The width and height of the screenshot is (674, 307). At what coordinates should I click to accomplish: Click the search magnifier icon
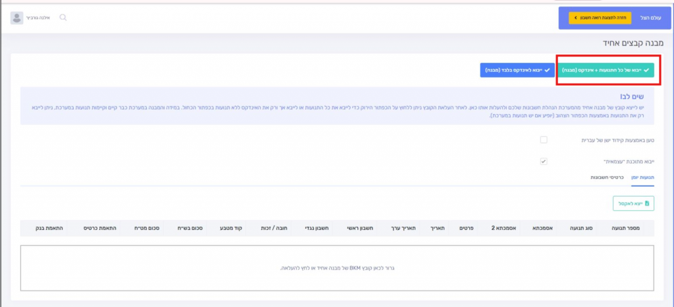(63, 18)
